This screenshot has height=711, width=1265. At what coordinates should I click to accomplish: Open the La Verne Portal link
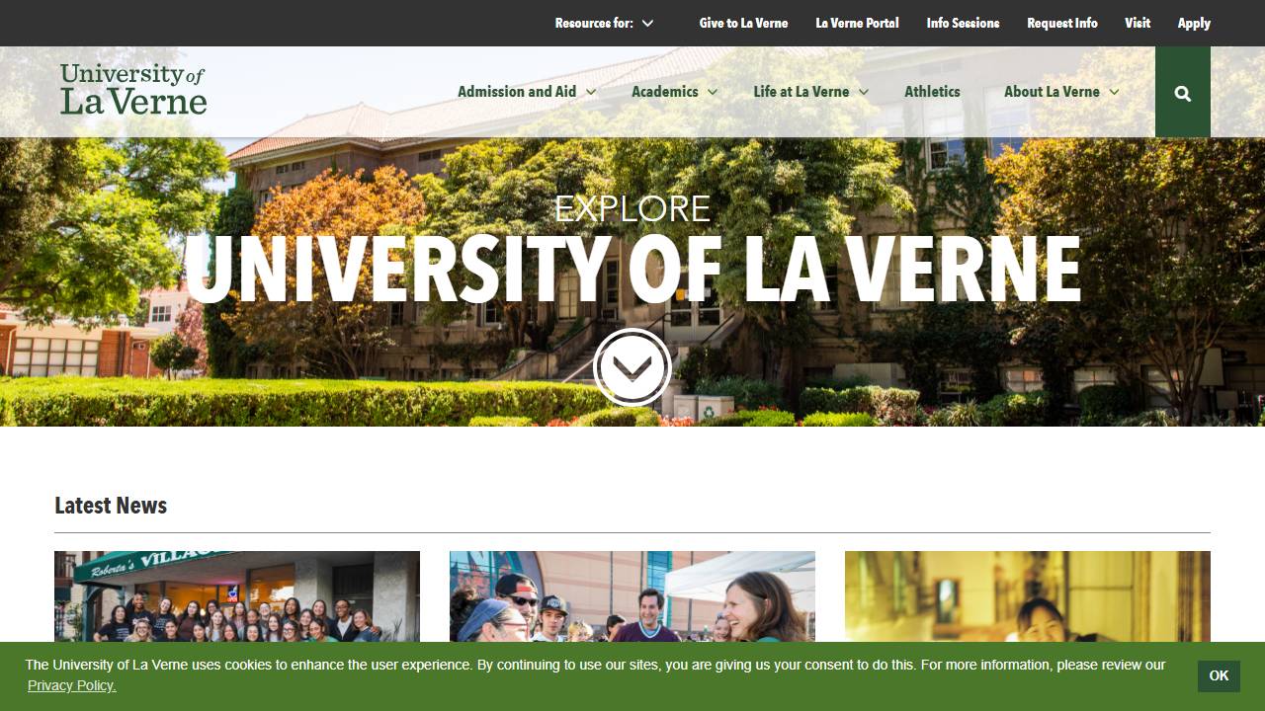click(x=857, y=23)
